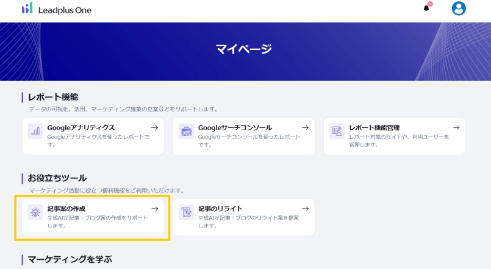Viewport: 491px width, 269px height.
Task: Click the Leadplus One logo icon
Action: (x=27, y=8)
